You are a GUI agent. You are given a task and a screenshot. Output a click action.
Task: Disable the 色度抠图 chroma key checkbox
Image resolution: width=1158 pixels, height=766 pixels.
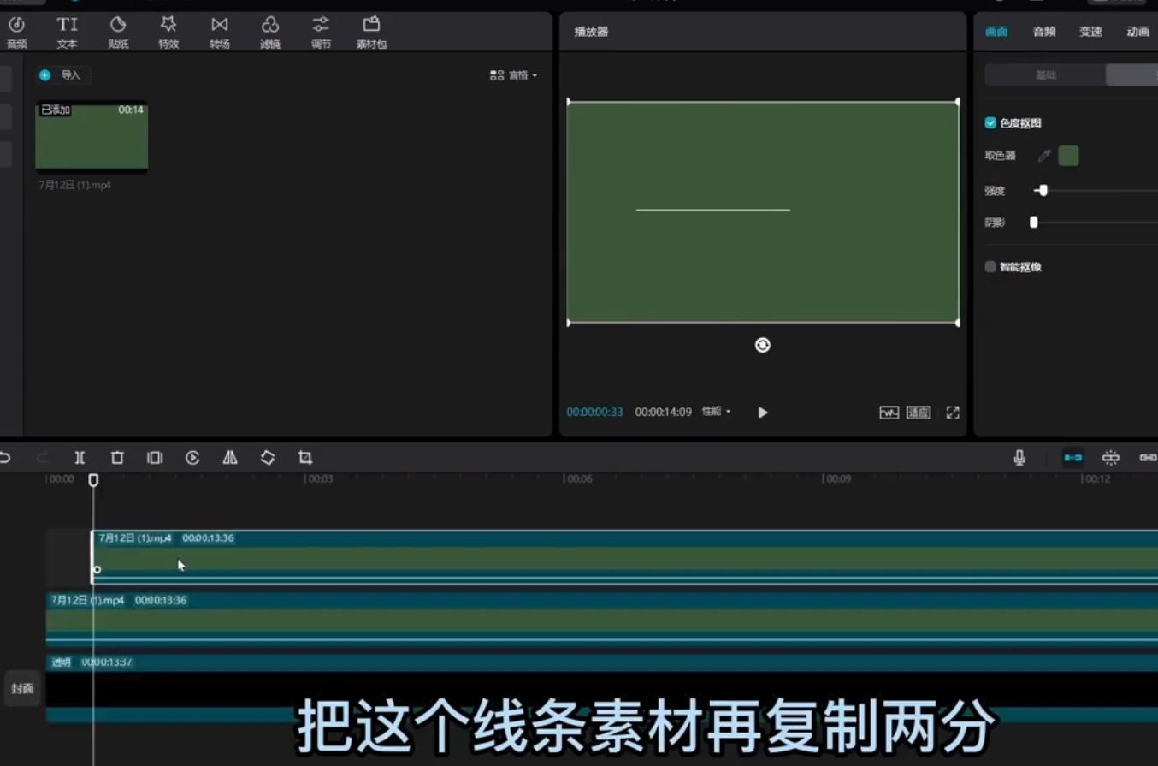tap(990, 123)
